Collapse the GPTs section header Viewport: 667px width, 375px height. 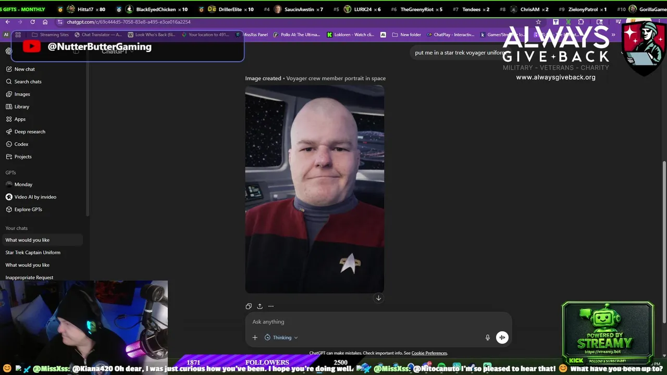11,172
